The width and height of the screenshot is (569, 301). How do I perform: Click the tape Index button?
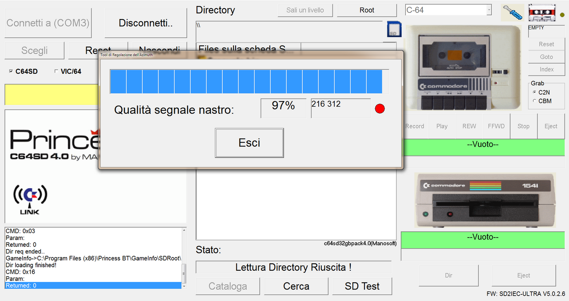pyautogui.click(x=546, y=69)
